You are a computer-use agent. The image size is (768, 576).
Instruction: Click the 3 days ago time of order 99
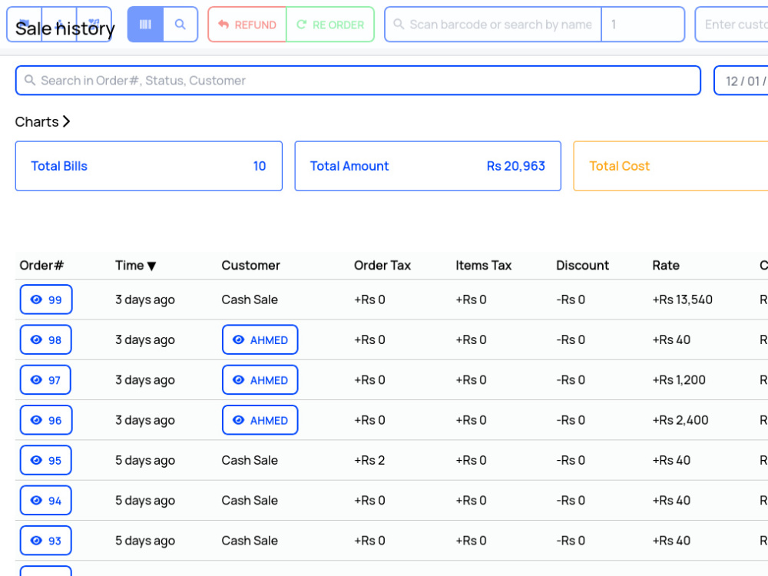(x=145, y=300)
